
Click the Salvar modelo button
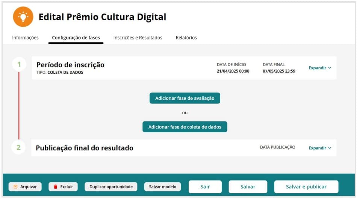(x=162, y=187)
